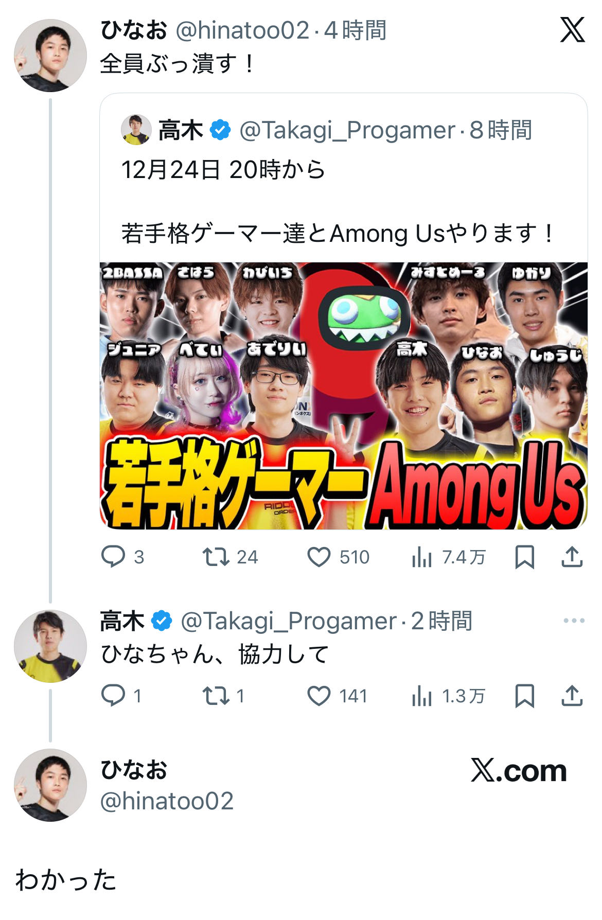Open @hinatoo02 handle in top post

click(243, 30)
